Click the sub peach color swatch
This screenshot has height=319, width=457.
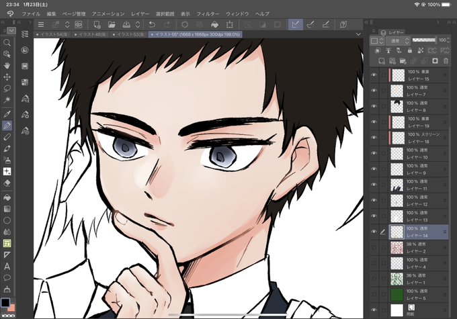[11, 308]
